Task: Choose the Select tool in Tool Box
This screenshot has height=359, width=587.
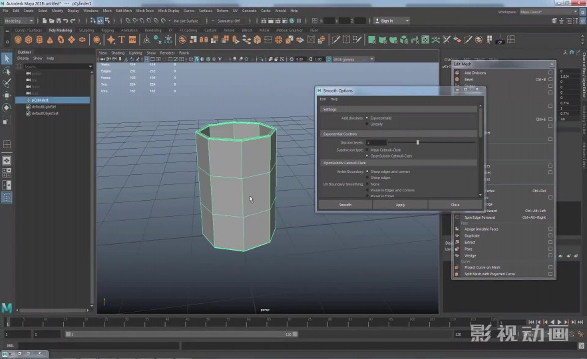Action: (7, 59)
